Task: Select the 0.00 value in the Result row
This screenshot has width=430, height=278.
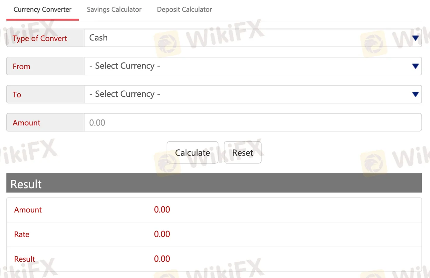Action: [x=162, y=259]
